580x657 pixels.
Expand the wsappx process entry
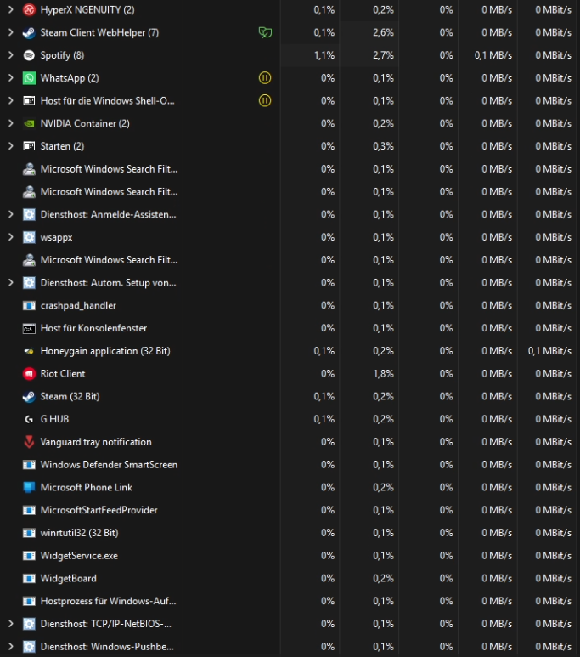tap(11, 237)
